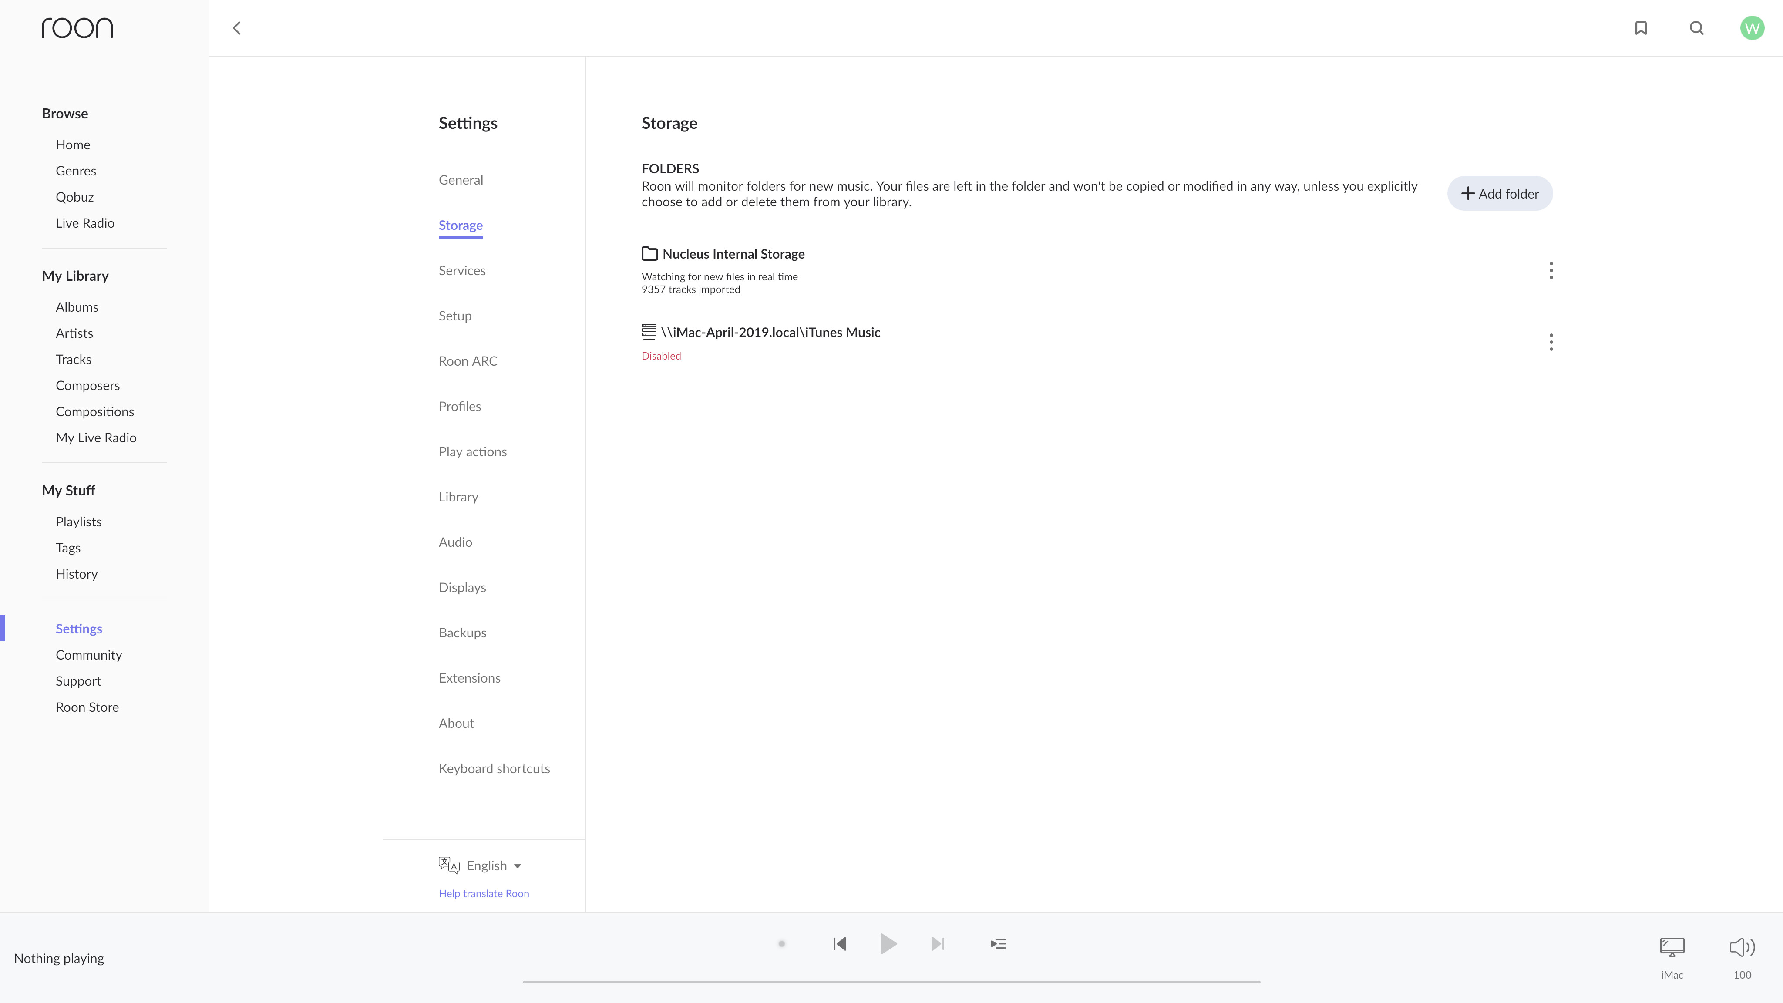Click the radio dot left of previous-track
The image size is (1783, 1003).
click(x=781, y=943)
